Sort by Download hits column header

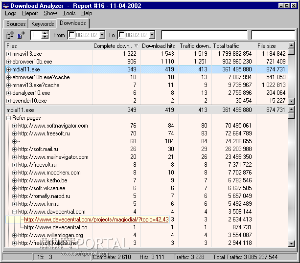(x=160, y=46)
